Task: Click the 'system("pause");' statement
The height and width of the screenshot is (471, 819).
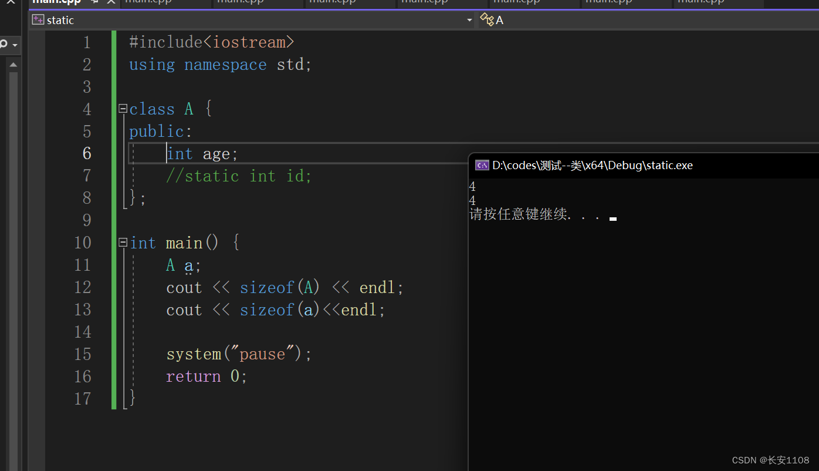Action: pos(239,355)
